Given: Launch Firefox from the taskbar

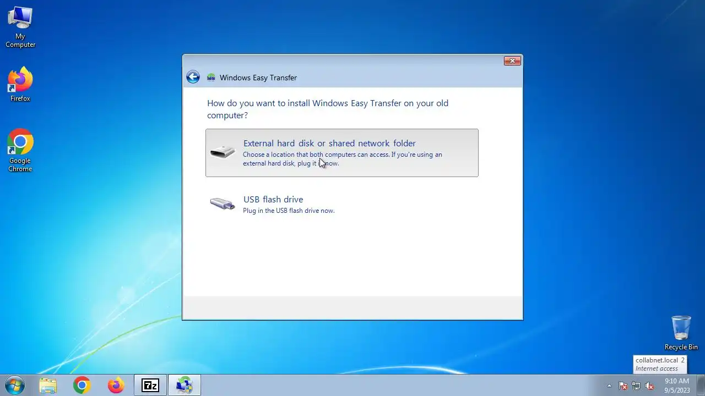Looking at the screenshot, I should click(x=116, y=386).
